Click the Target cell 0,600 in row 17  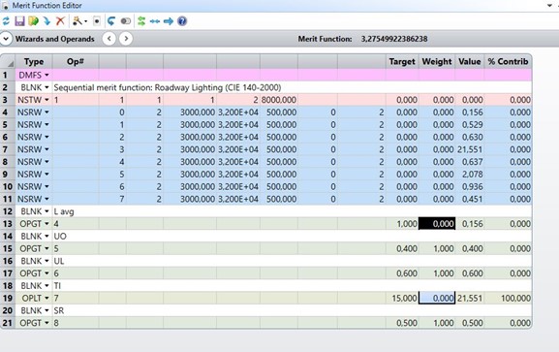tap(402, 273)
